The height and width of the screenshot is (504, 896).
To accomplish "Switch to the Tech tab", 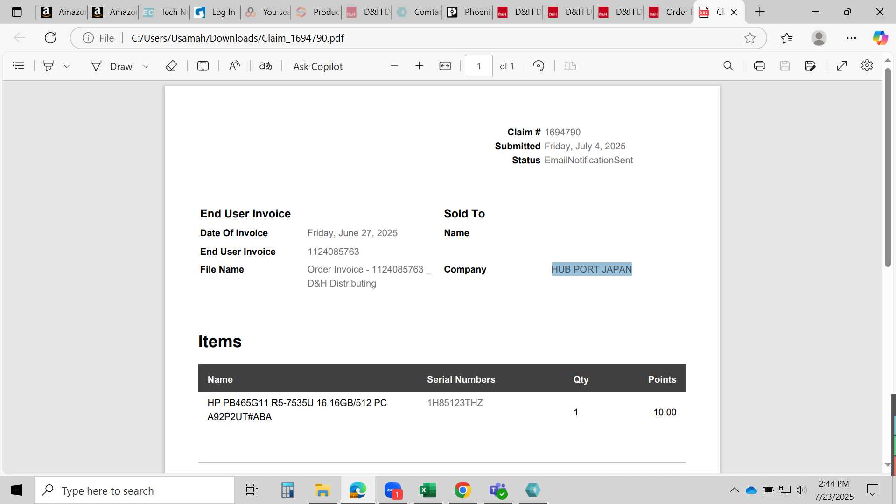I will click(x=165, y=12).
